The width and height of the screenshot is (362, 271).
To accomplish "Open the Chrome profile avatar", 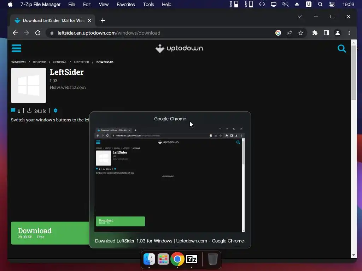I will point(338,33).
